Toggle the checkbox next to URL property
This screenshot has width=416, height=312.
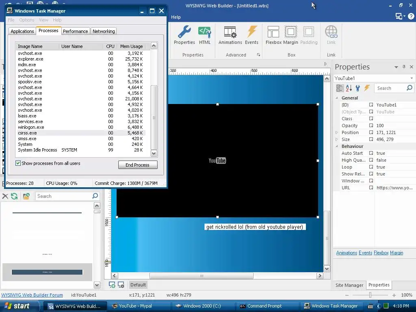[x=371, y=188]
